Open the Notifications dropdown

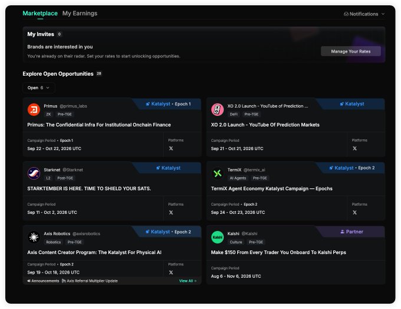coord(364,14)
